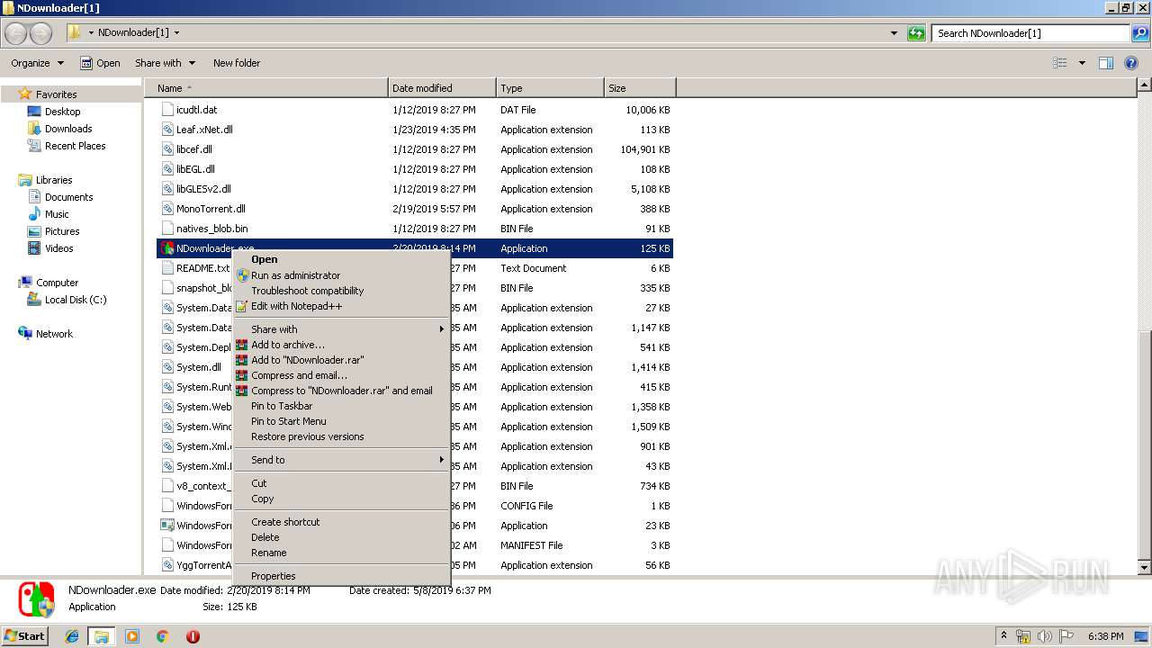This screenshot has height=648, width=1152.
Task: Select the libcef.dll file icon
Action: pyautogui.click(x=167, y=148)
